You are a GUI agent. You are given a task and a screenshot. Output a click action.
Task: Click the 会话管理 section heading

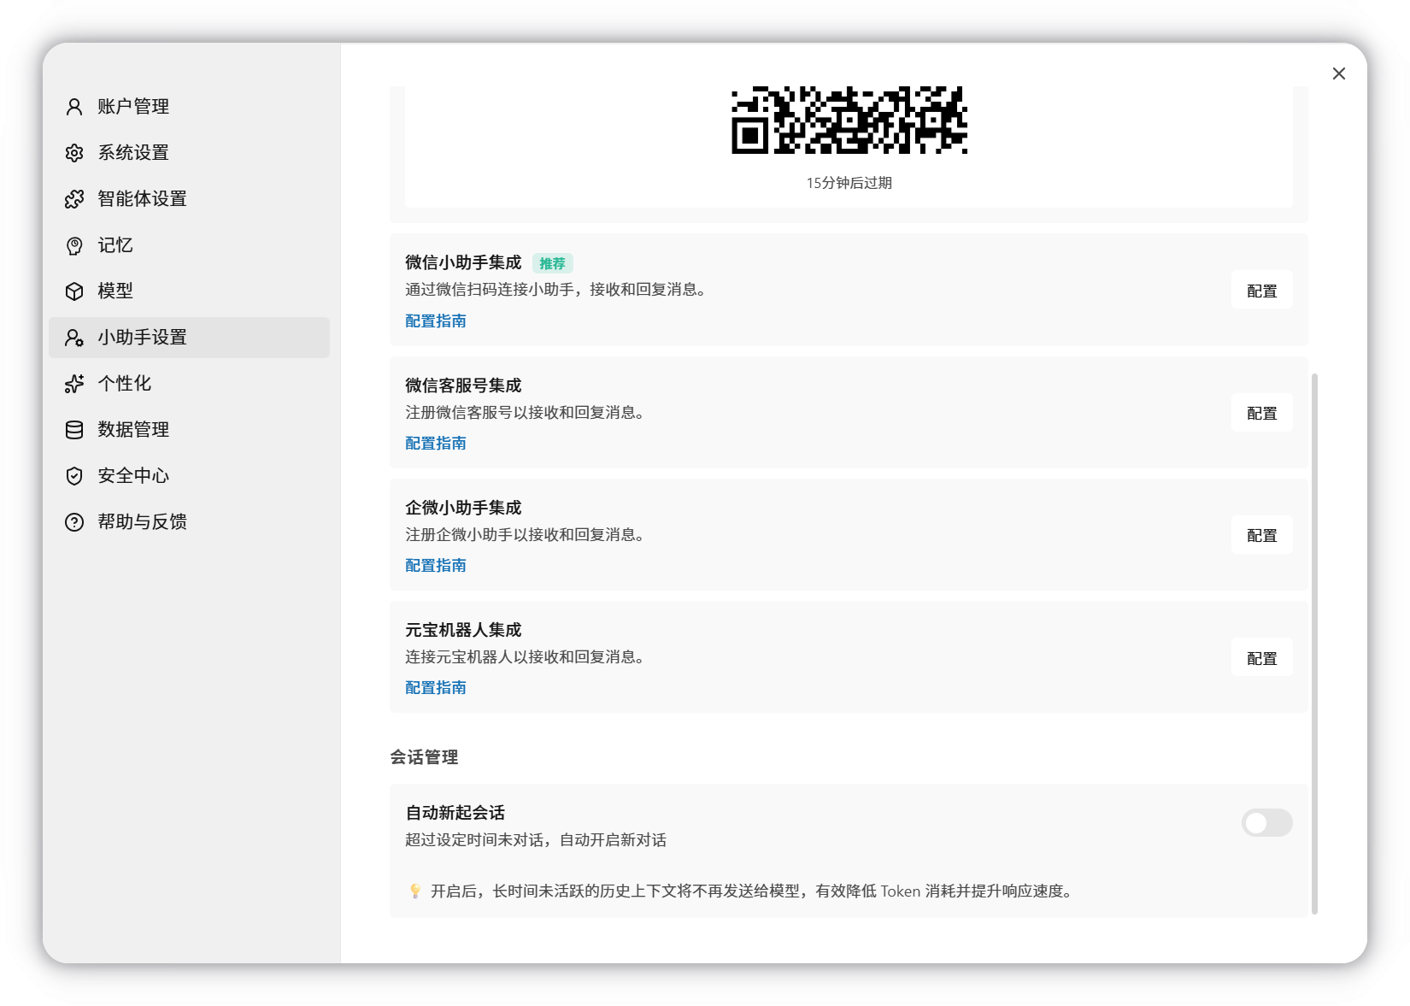tap(425, 757)
